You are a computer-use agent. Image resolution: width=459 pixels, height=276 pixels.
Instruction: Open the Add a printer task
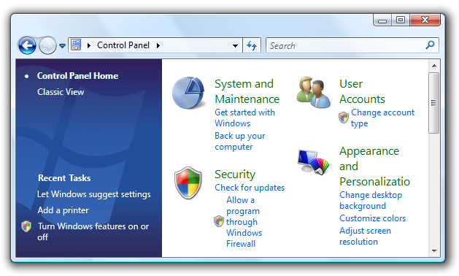point(63,210)
